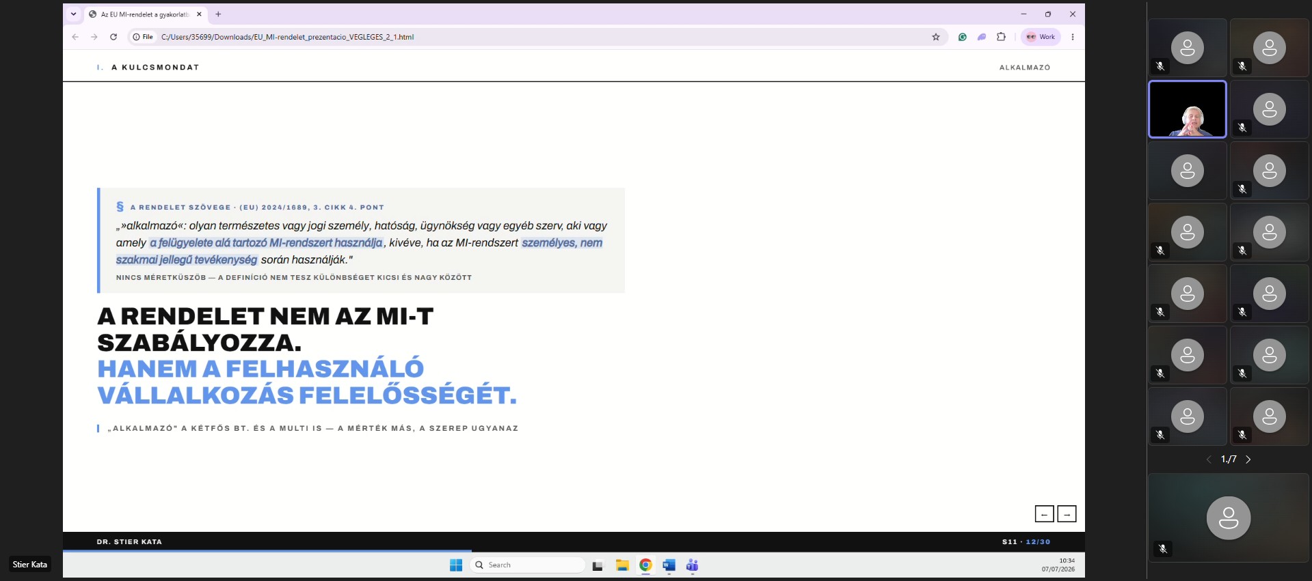Click the heading "A RENDELET NEM AZ MI-T SZABÁLYOZZA."

coord(265,329)
